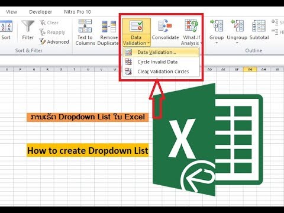Click the Consolidate icon
Screen dimensions: 284x213
coord(165,26)
